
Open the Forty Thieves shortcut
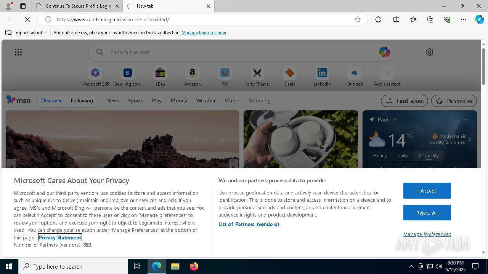(257, 76)
